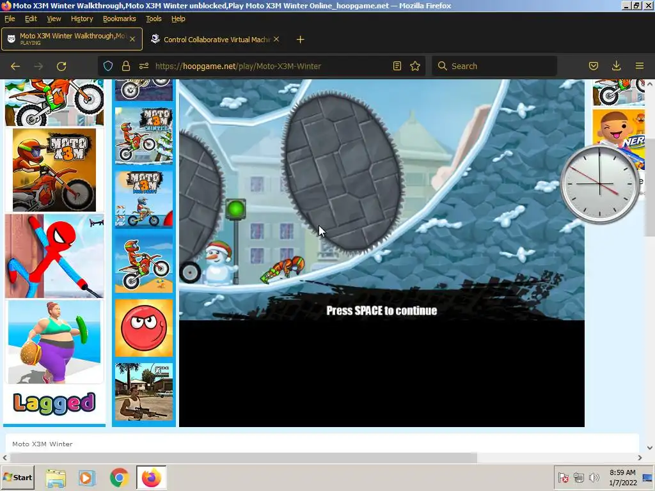Open the View menu
Viewport: 655px width, 491px height.
click(x=54, y=19)
